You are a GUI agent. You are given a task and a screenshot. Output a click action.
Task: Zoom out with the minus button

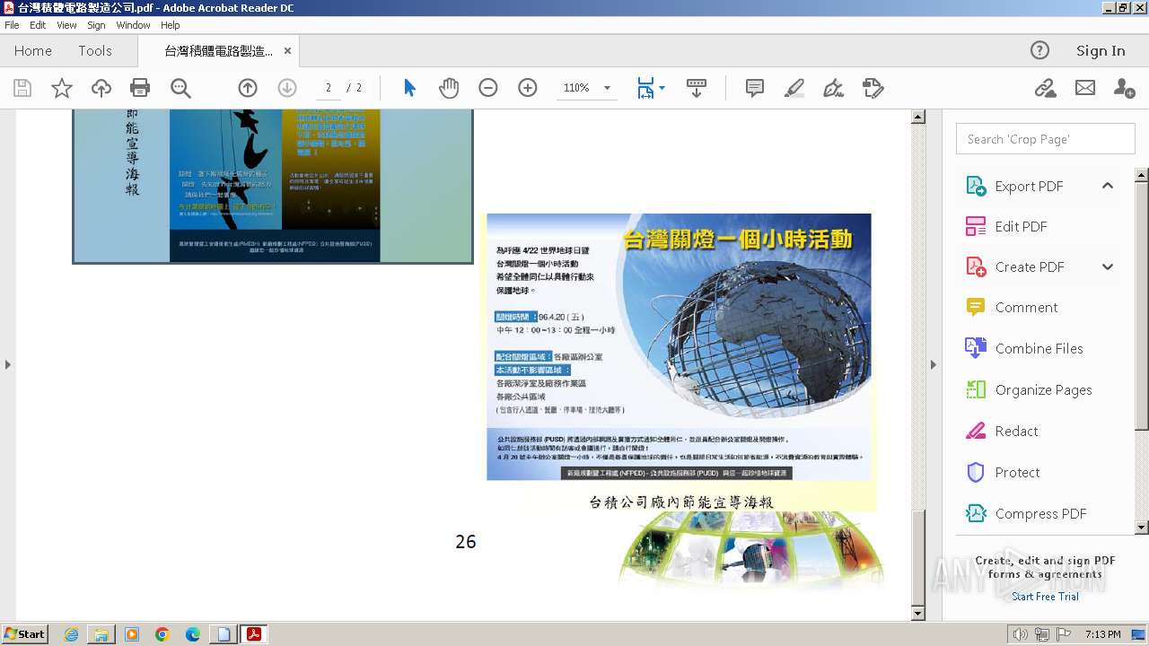(488, 88)
